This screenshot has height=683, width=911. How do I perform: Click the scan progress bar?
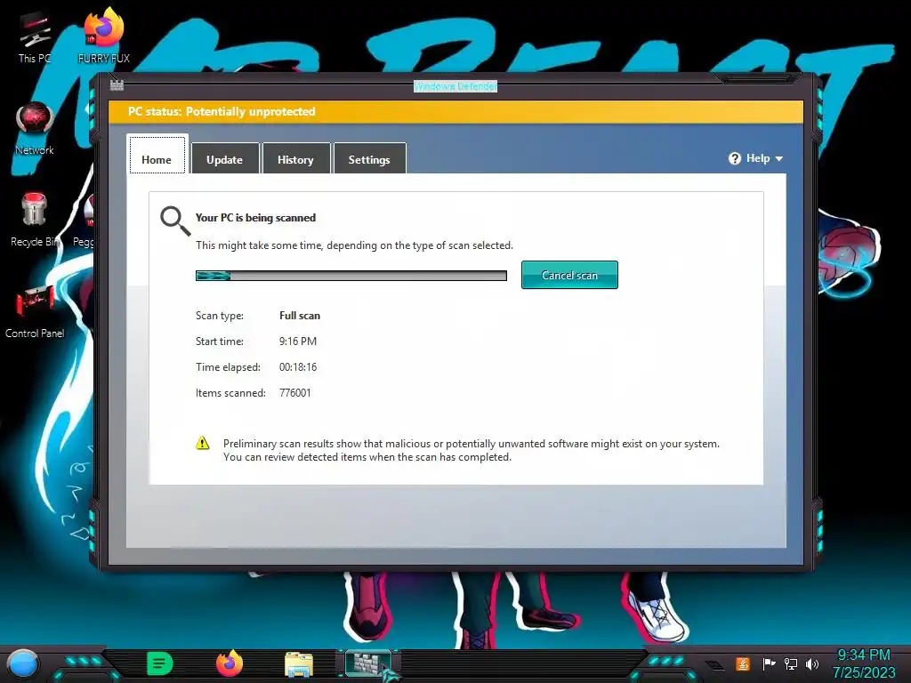pos(351,276)
